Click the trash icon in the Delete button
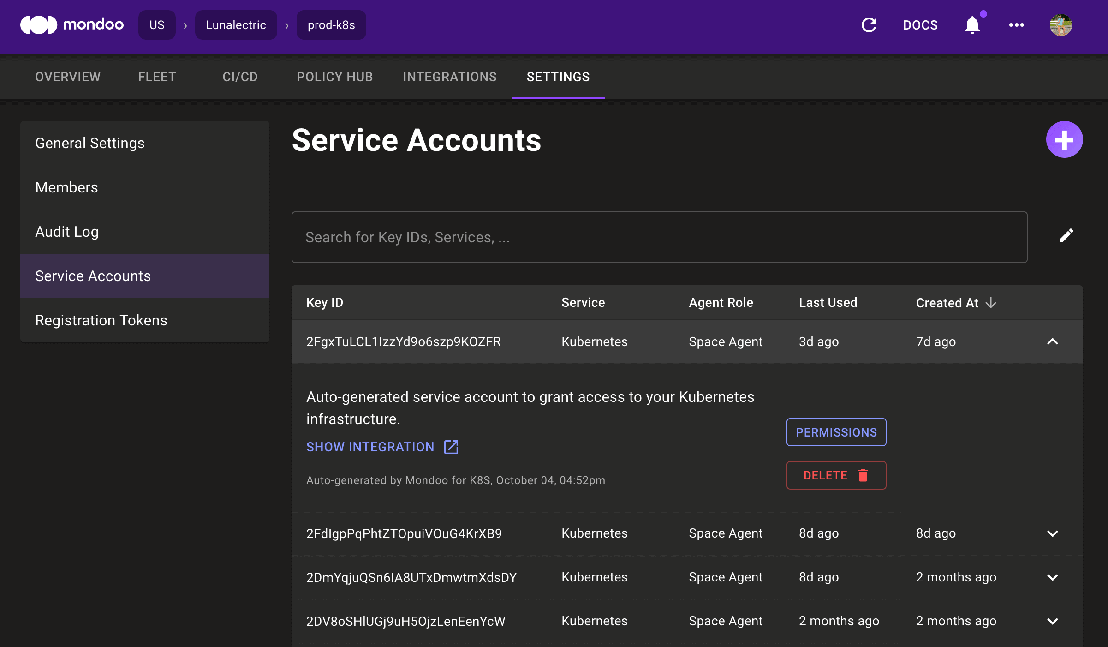The width and height of the screenshot is (1108, 647). tap(863, 475)
